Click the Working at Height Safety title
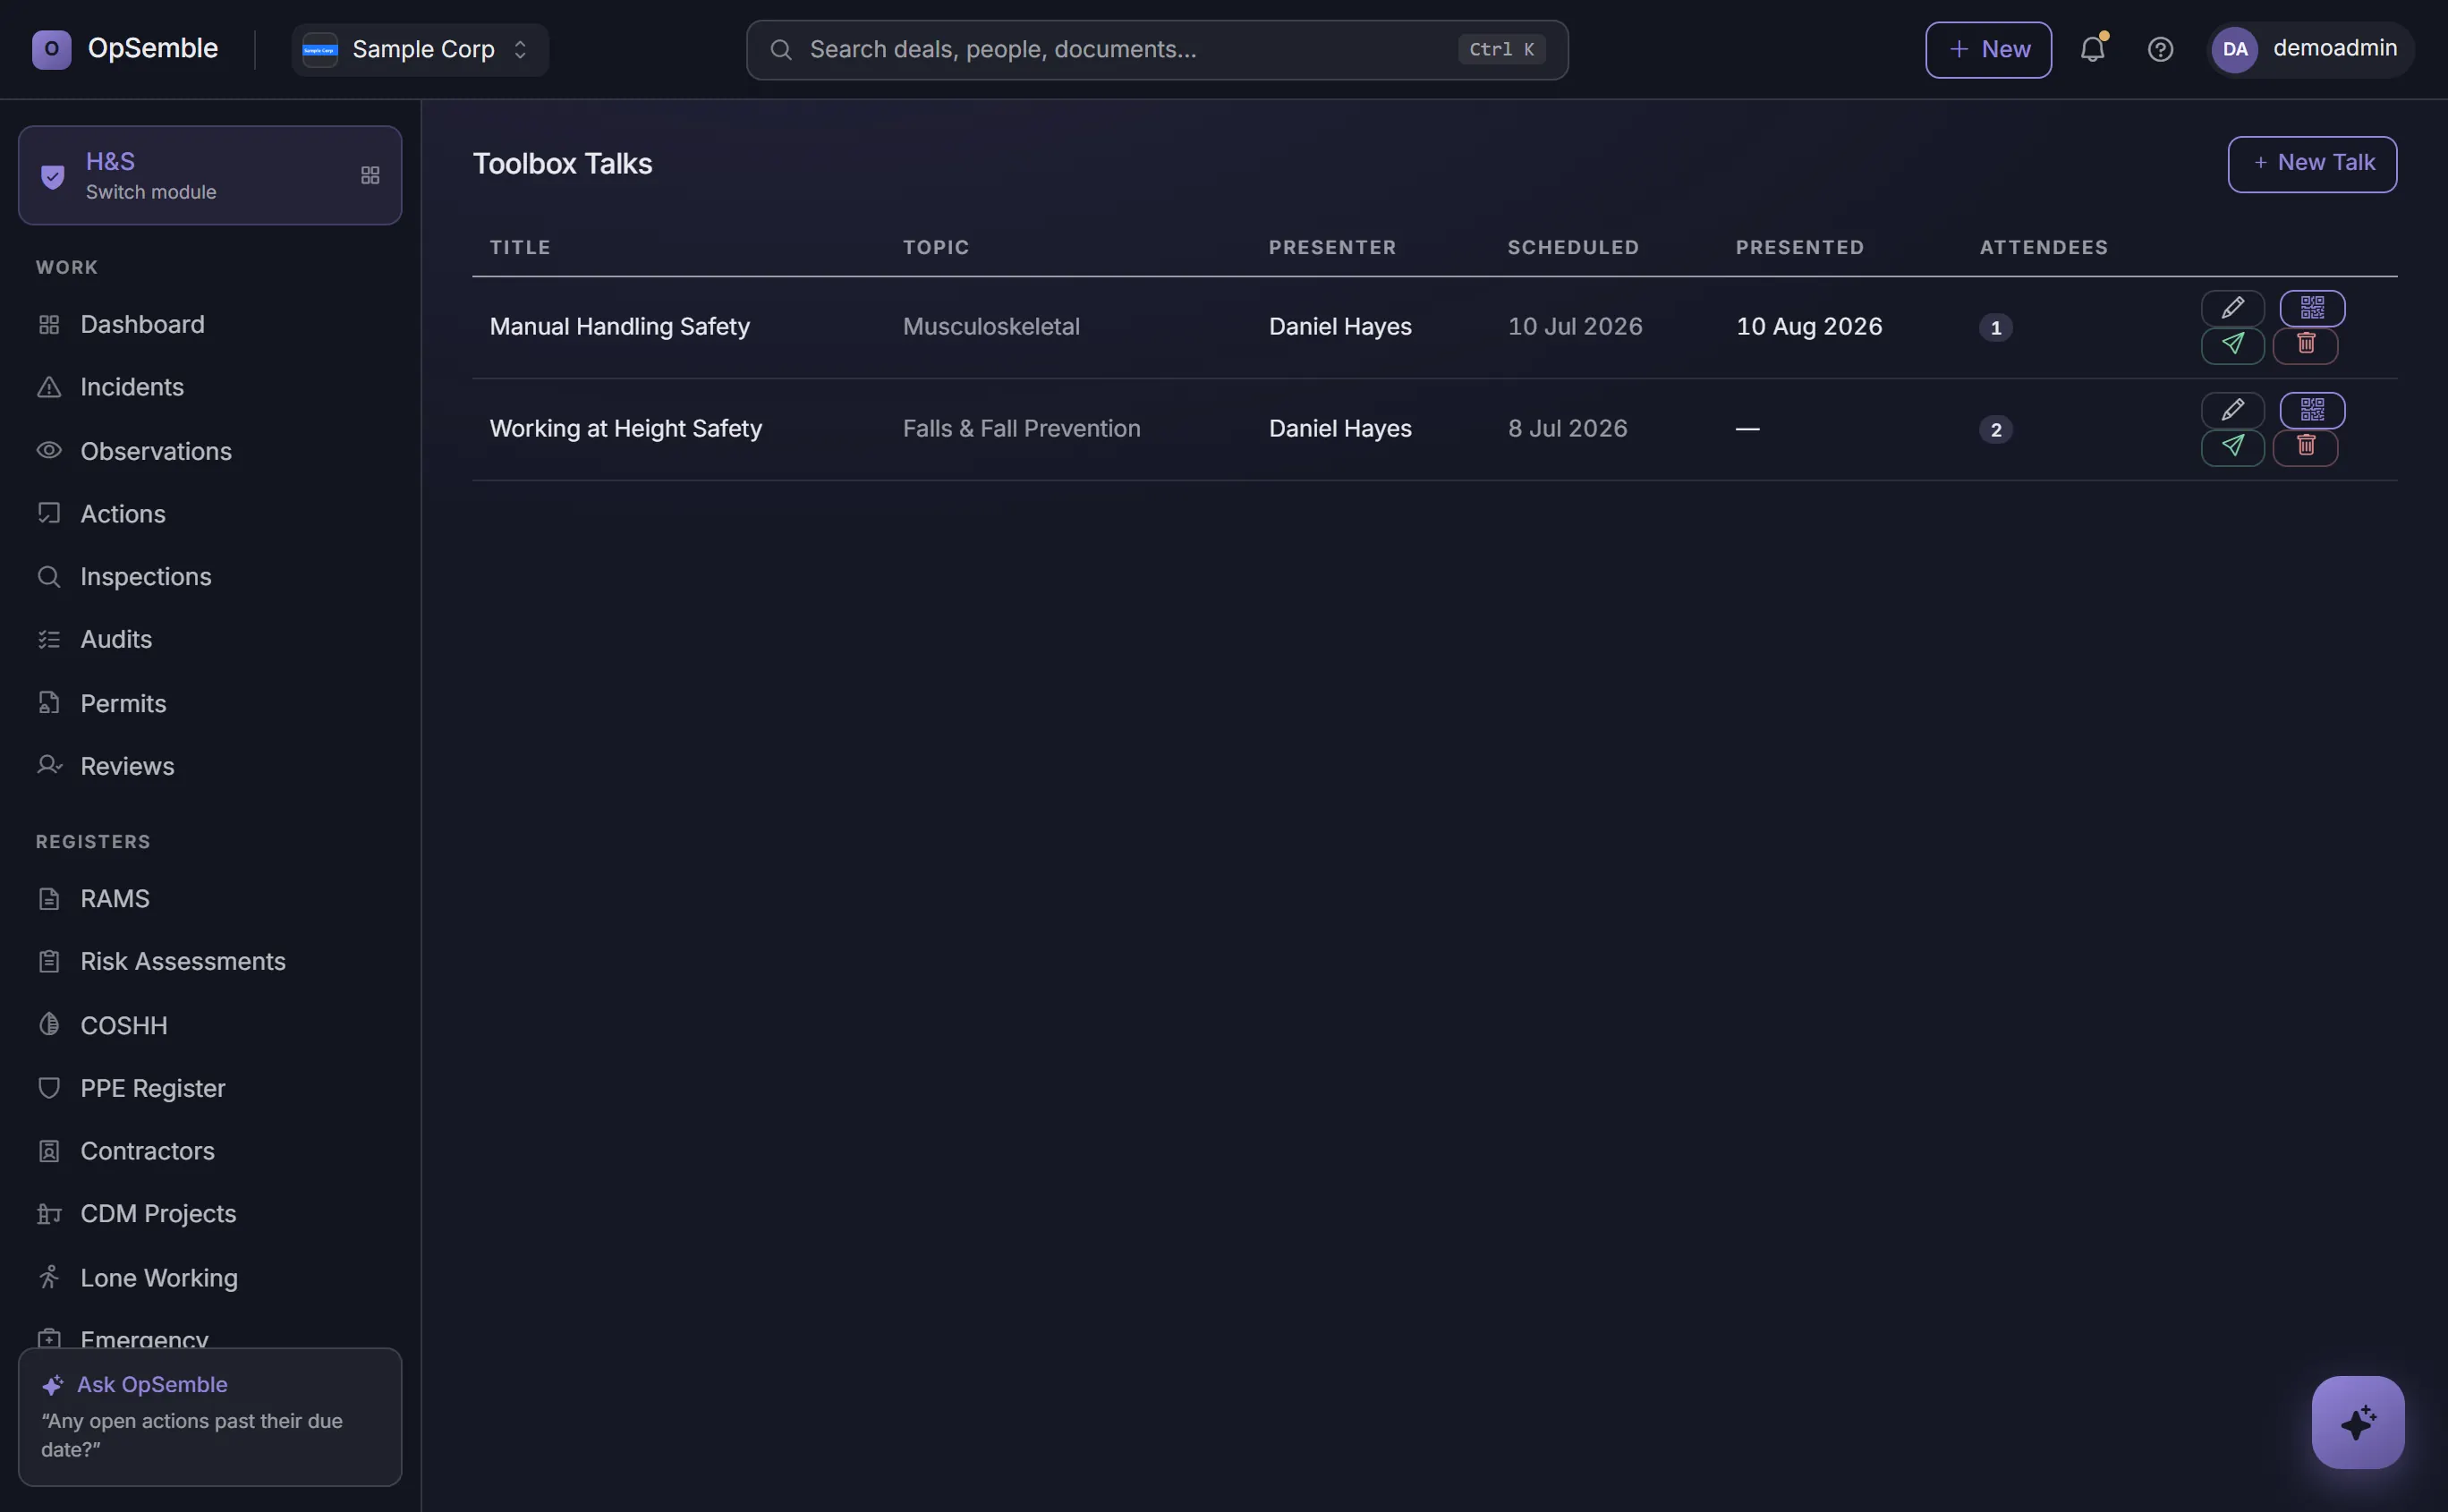 (x=625, y=429)
